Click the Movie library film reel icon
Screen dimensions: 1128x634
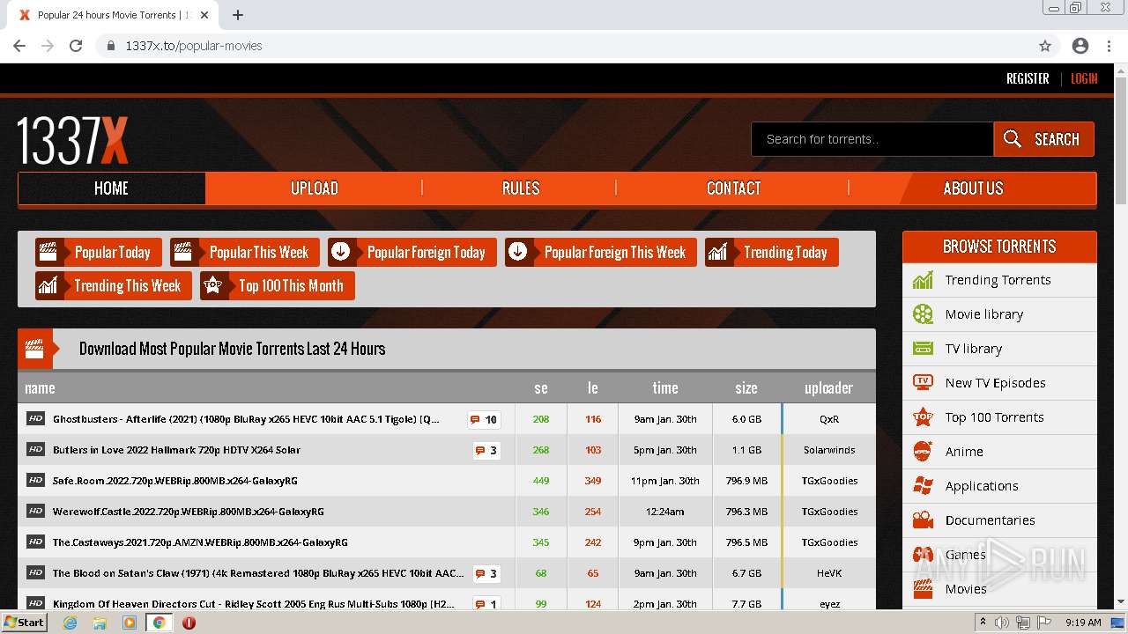tap(923, 314)
